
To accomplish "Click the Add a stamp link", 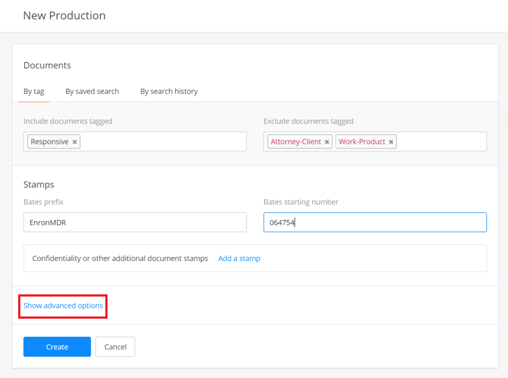I will click(239, 258).
